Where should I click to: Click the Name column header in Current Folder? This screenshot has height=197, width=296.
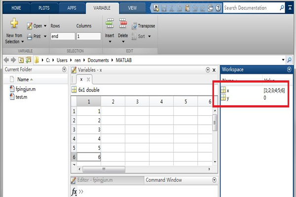click(23, 79)
